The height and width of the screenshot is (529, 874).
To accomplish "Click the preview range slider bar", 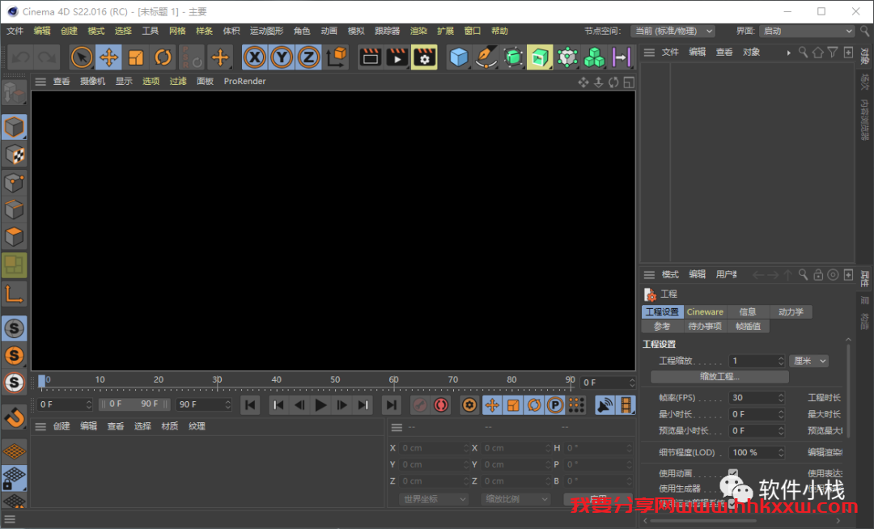I will 134,404.
